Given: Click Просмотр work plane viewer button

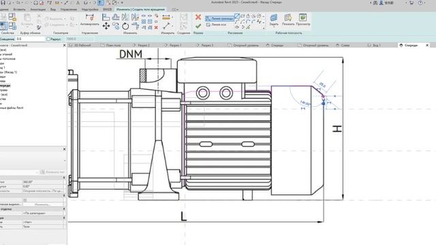Looking at the screenshot, I should click(x=302, y=20).
